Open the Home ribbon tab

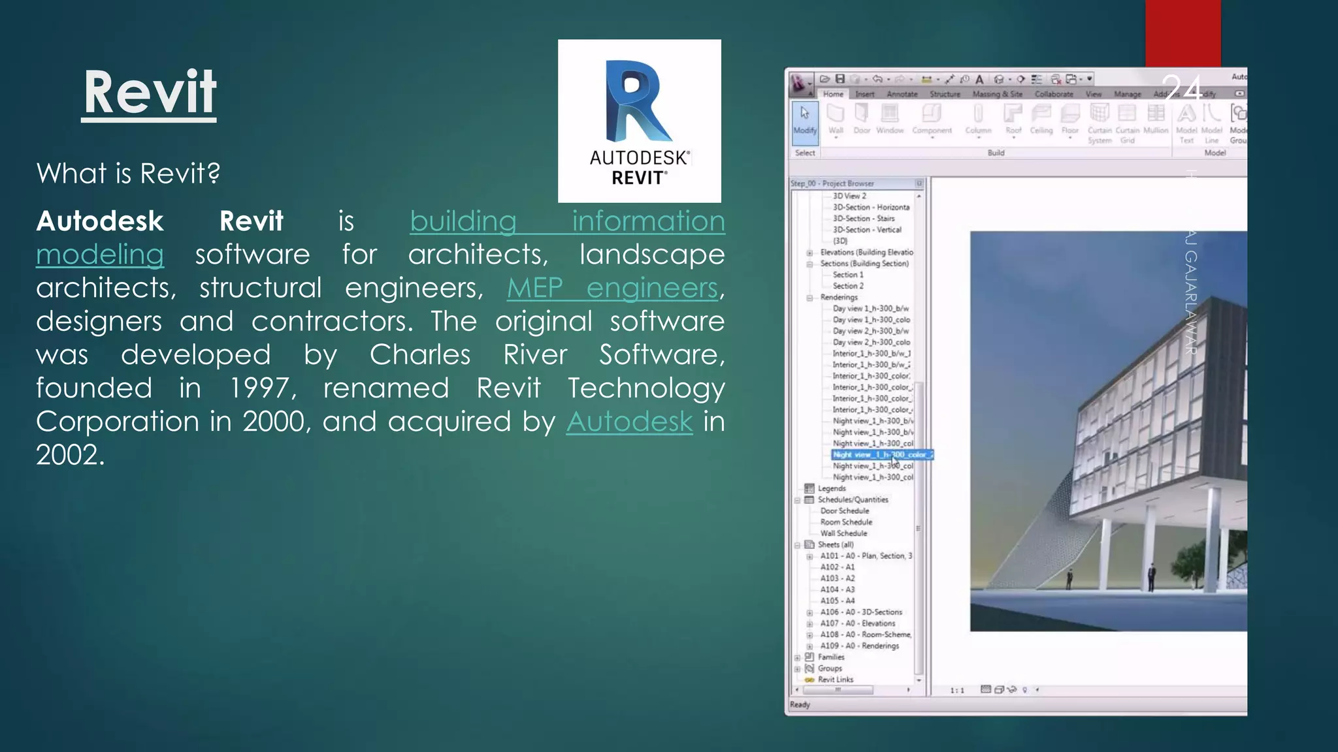point(833,94)
